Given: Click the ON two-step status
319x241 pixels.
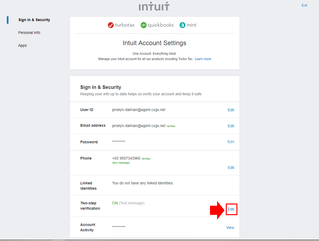Looking at the screenshot, I should tap(115, 203).
